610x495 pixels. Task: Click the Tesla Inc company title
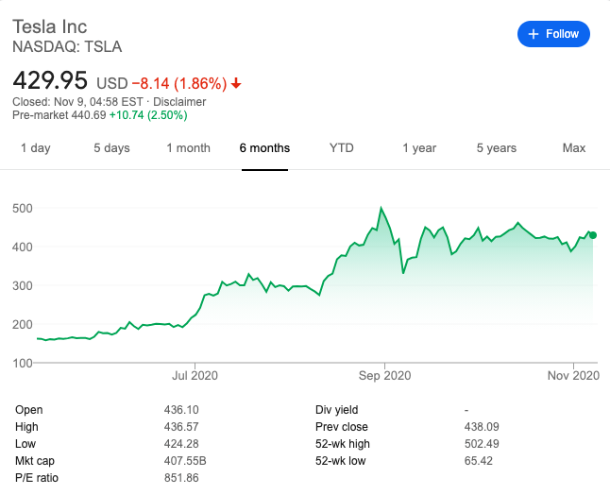point(50,26)
